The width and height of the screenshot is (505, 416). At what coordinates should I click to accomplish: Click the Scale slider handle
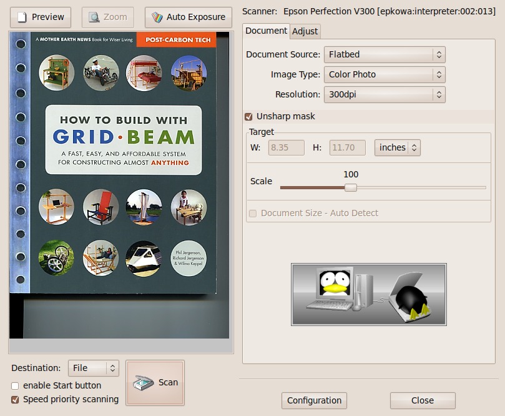351,187
